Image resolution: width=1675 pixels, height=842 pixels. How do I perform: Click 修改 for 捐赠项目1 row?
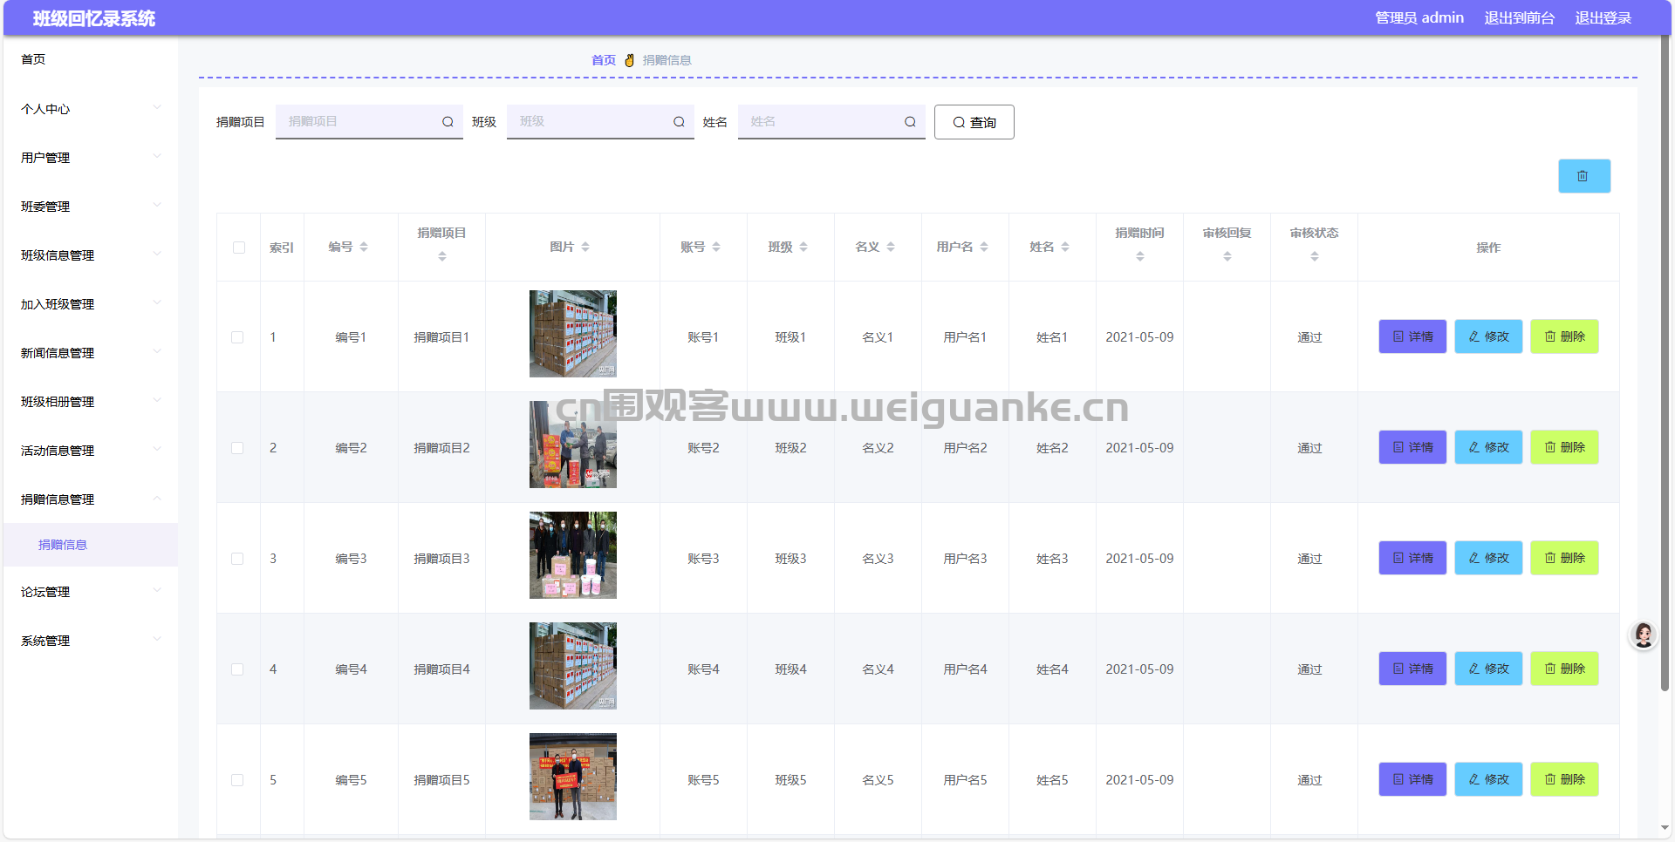[x=1488, y=336]
